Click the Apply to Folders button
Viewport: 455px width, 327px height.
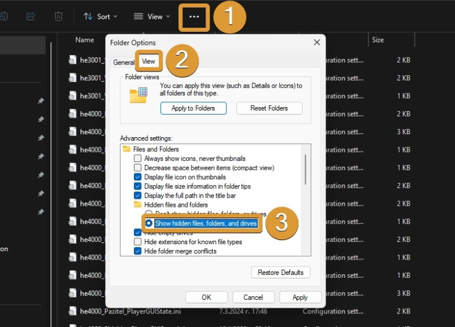[x=193, y=108]
